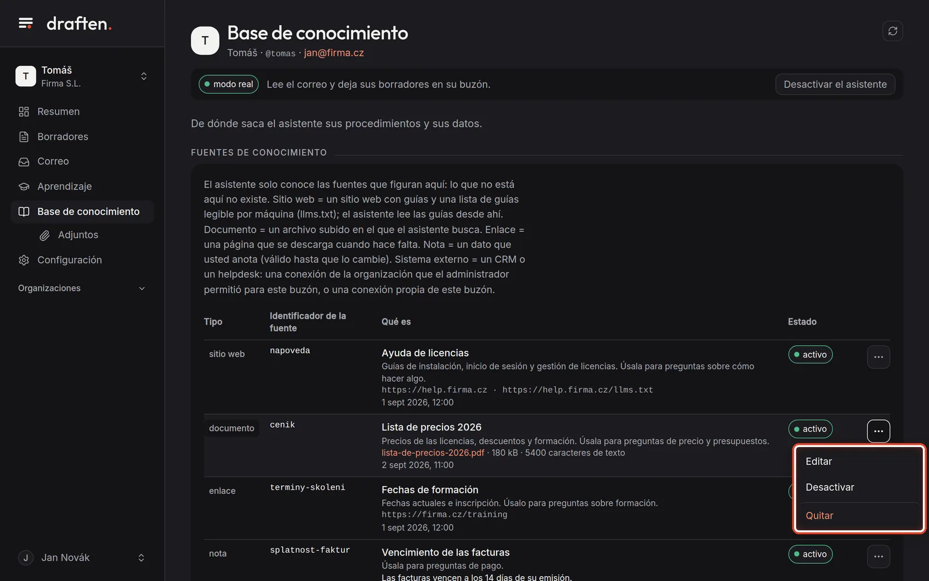Expand the Organizaciones section
The height and width of the screenshot is (581, 929).
point(82,288)
